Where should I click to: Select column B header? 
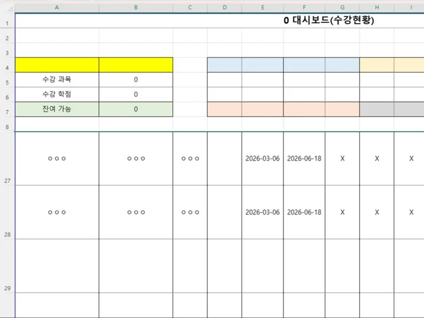point(136,8)
